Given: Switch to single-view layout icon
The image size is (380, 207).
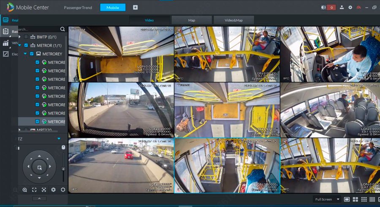Looking at the screenshot, I should pos(347,199).
